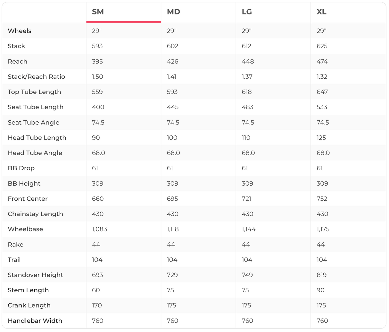
Task: Switch to the XL size column
Action: pos(321,12)
